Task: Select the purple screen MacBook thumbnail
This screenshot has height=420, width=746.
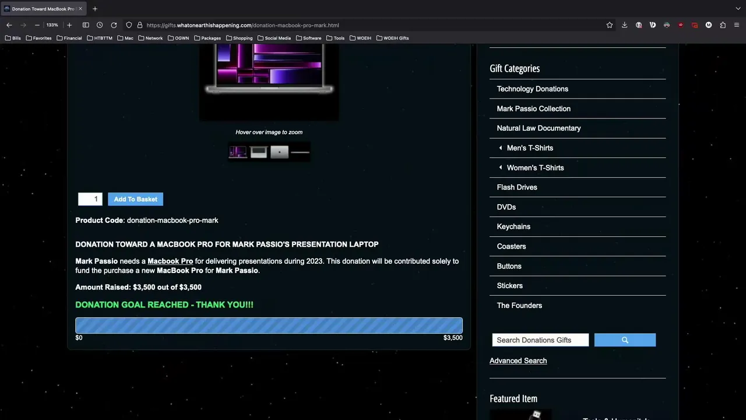Action: pos(238,152)
